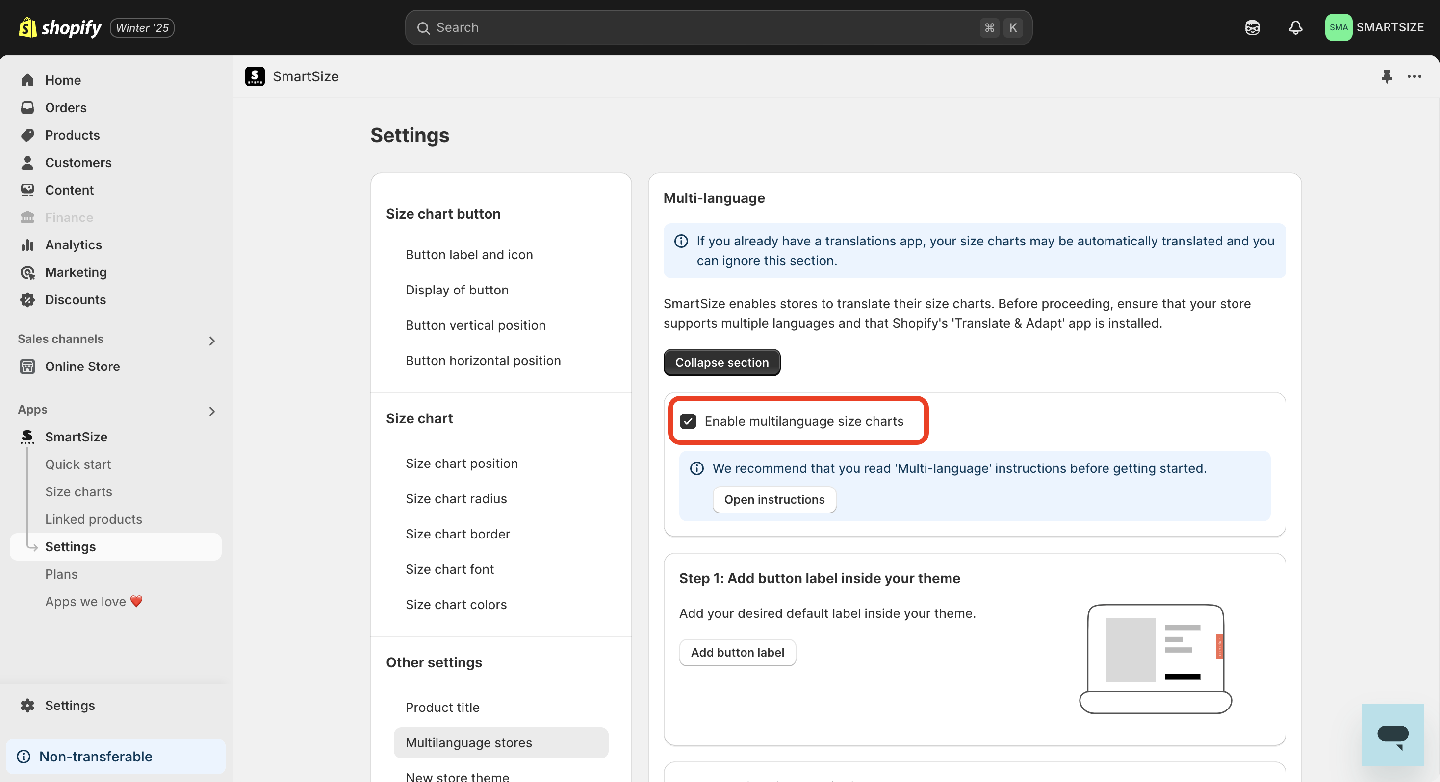
Task: Click the Products tag icon
Action: point(27,135)
